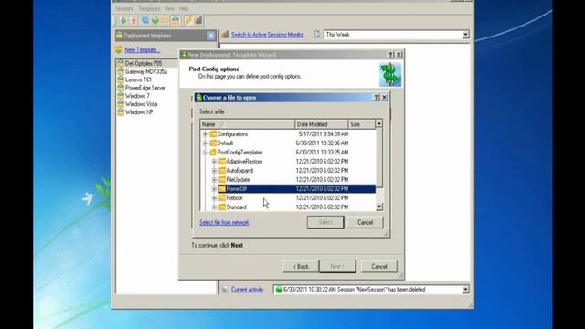This screenshot has width=585, height=329.
Task: Open the Templates menu
Action: (149, 8)
